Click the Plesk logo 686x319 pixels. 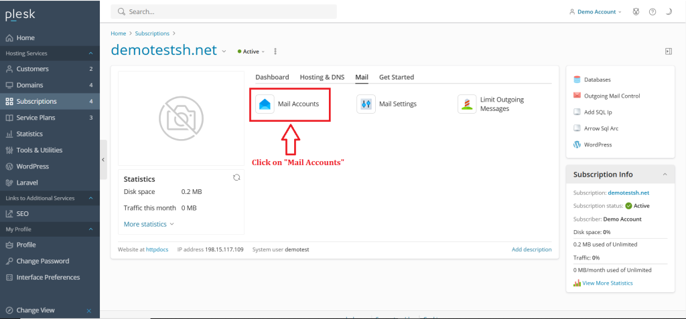tap(20, 15)
